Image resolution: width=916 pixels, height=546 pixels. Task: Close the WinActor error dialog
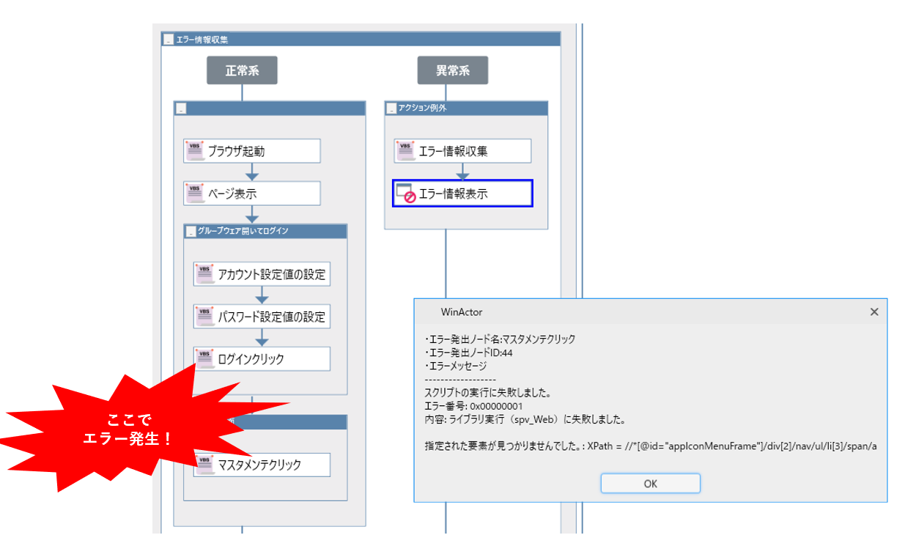pos(873,311)
